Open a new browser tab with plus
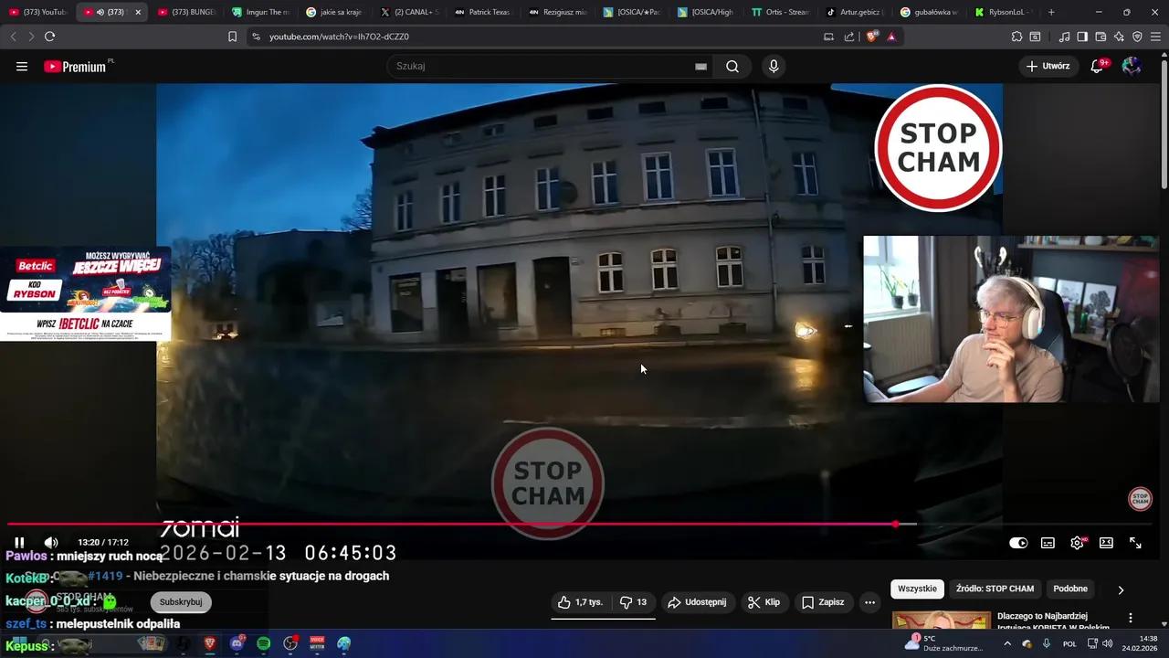The width and height of the screenshot is (1169, 658). (x=1051, y=12)
